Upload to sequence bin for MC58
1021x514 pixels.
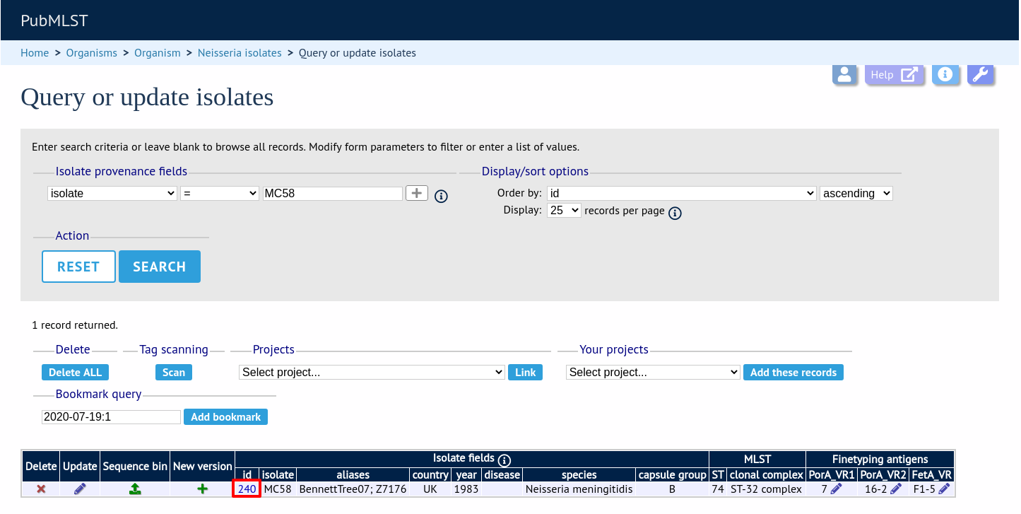pyautogui.click(x=135, y=489)
